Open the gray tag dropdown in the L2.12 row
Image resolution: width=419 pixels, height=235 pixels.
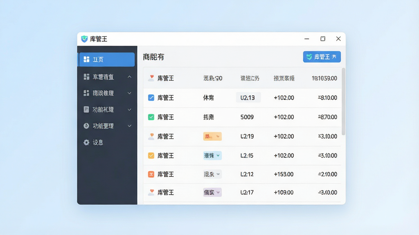[x=212, y=174]
